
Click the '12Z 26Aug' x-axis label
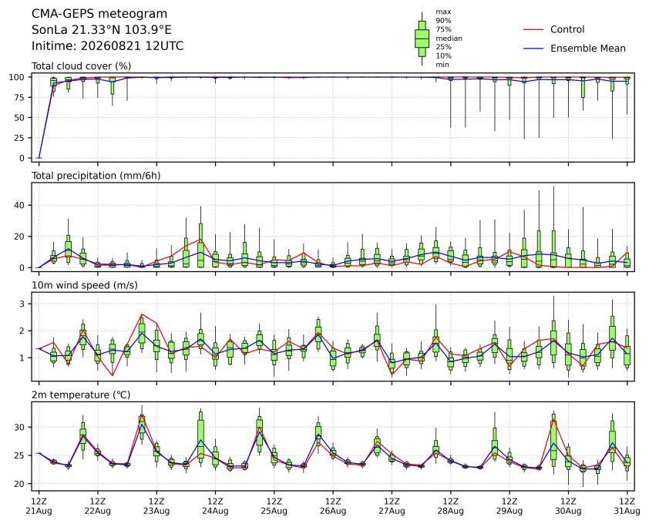333,506
